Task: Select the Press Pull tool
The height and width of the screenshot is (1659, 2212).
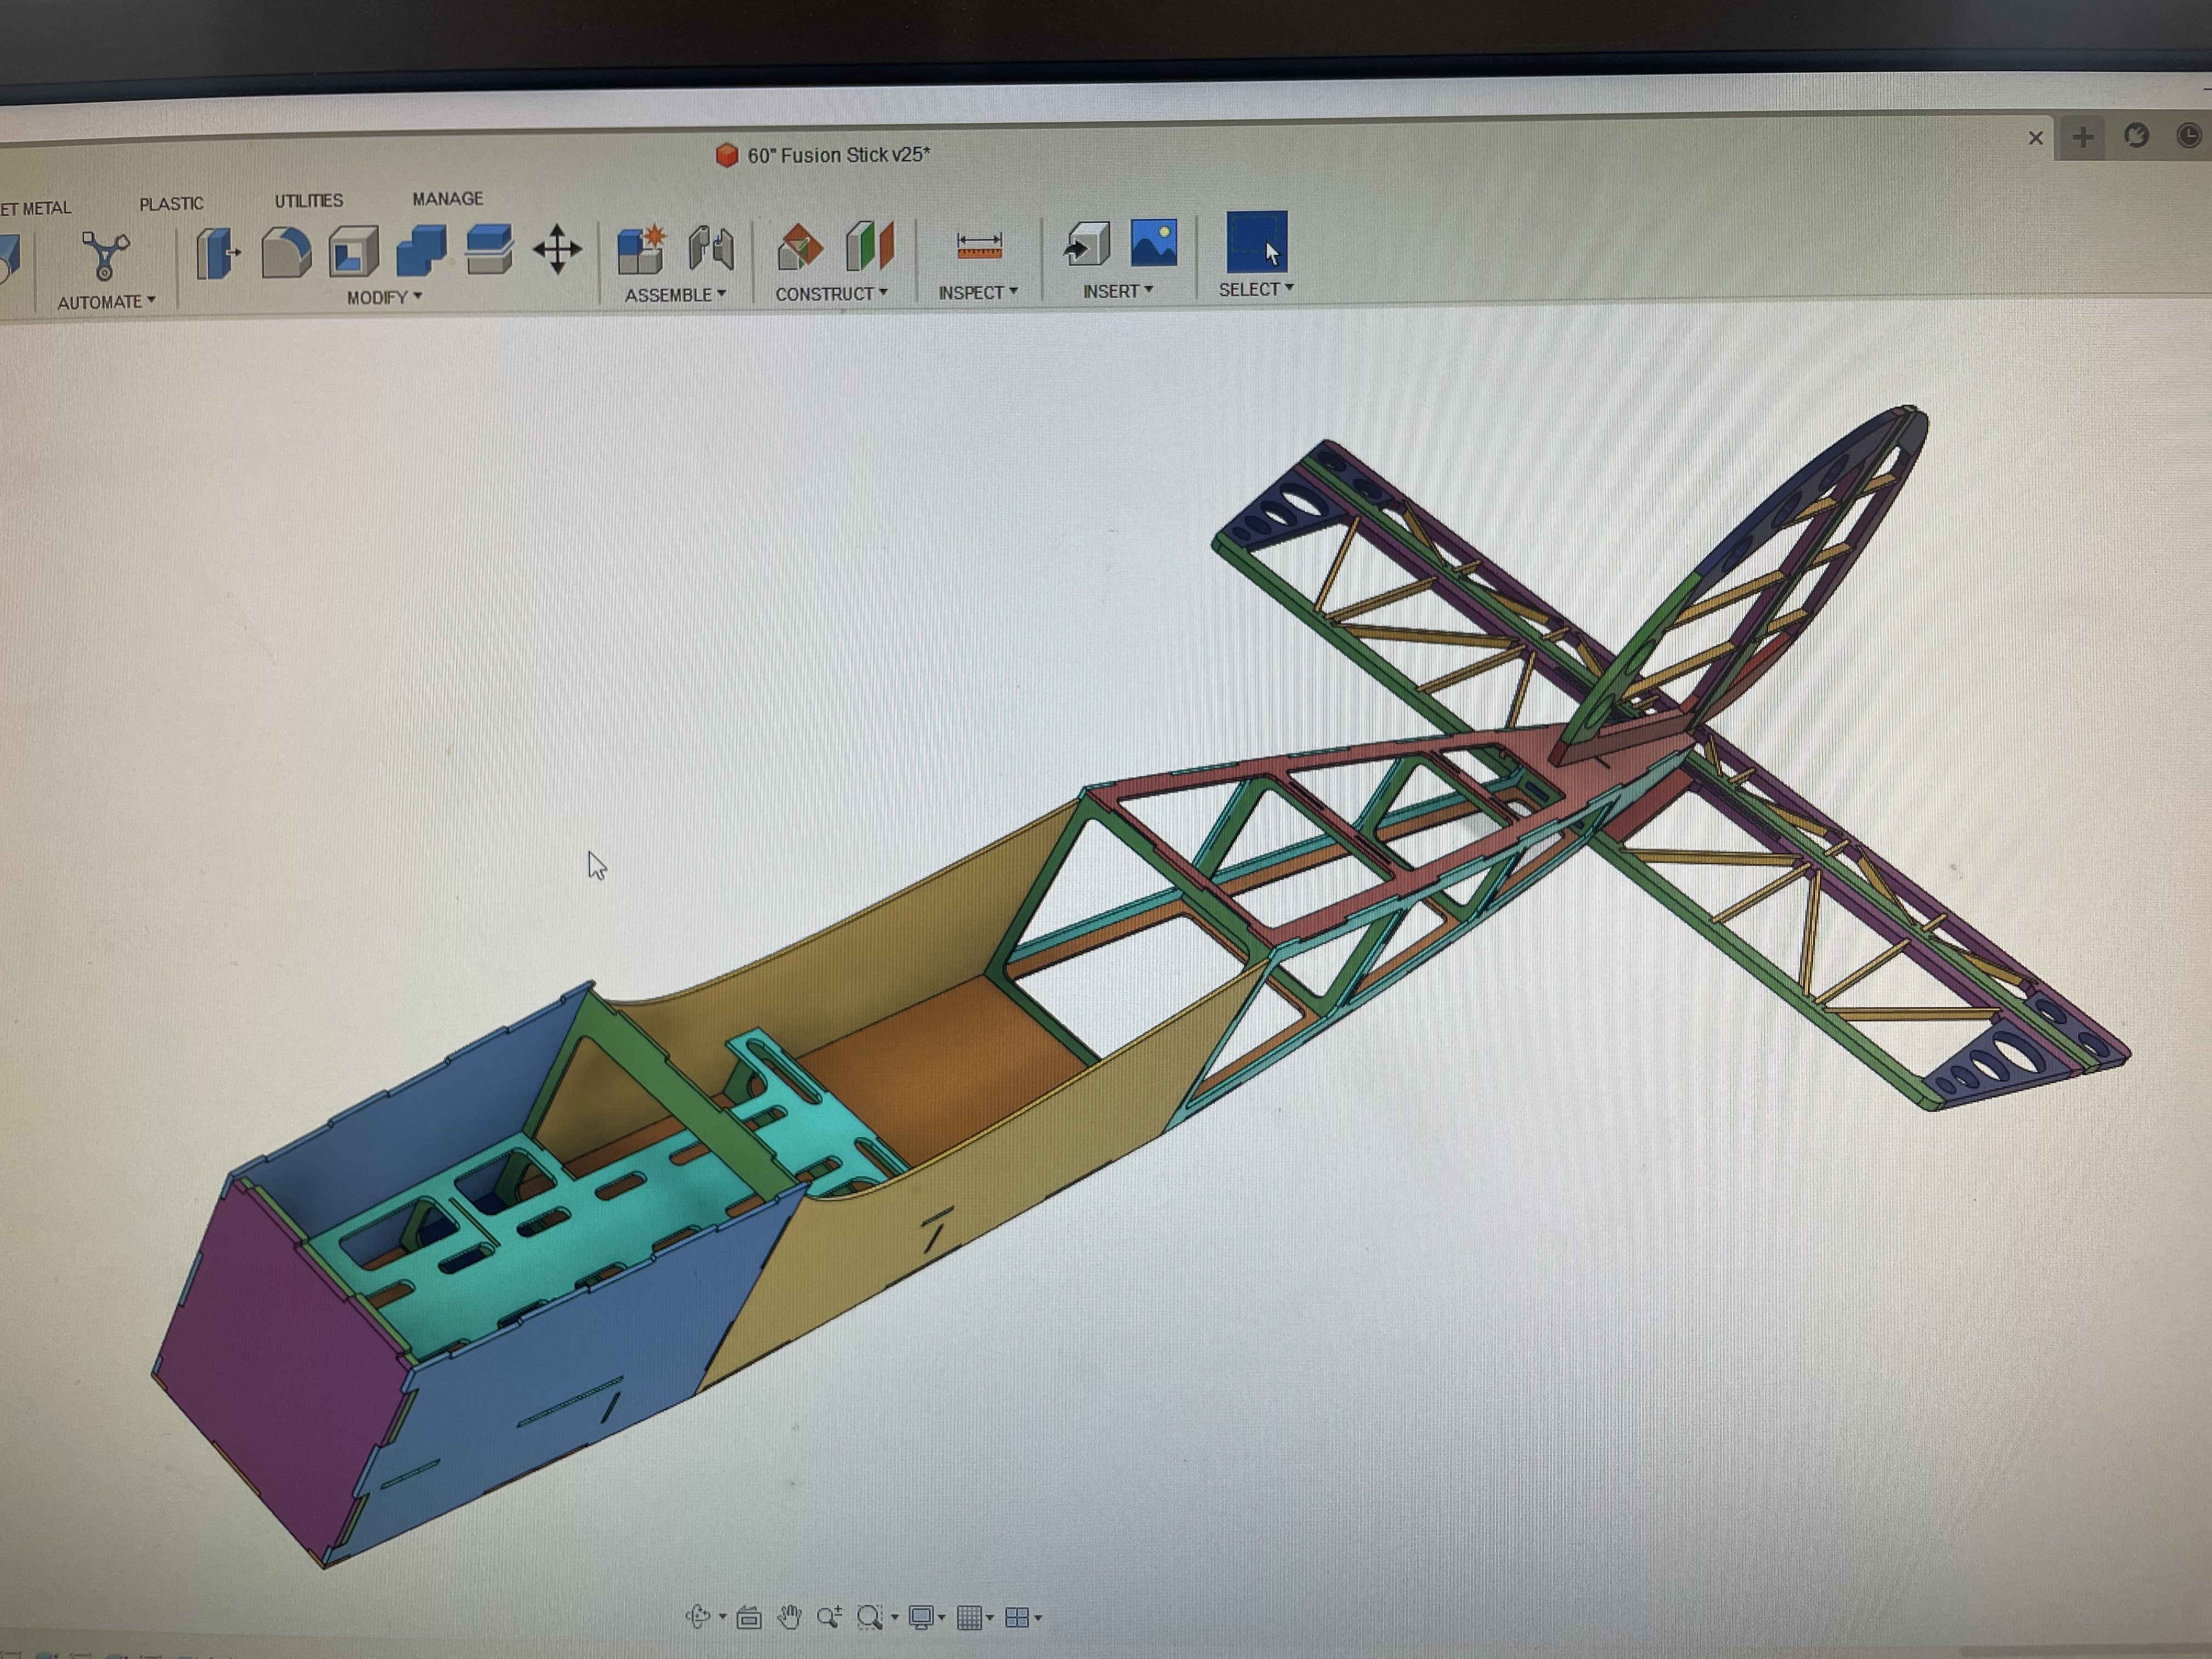Action: [217, 252]
